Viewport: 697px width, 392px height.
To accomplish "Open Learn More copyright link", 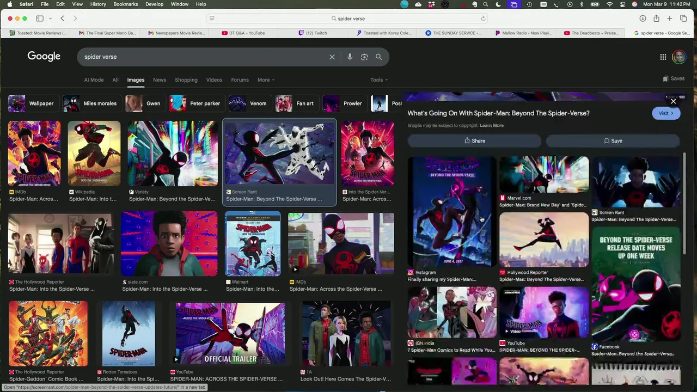I will point(491,126).
